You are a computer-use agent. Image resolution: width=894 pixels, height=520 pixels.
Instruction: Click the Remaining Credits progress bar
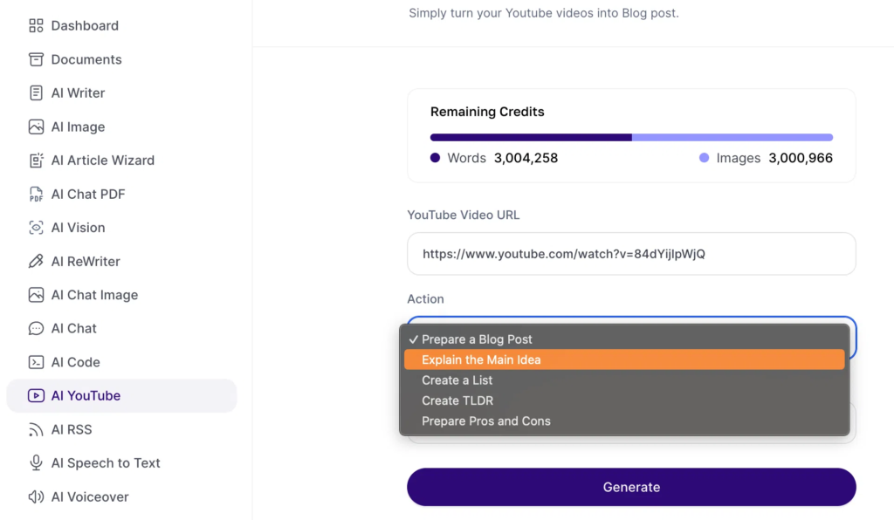[x=631, y=137]
